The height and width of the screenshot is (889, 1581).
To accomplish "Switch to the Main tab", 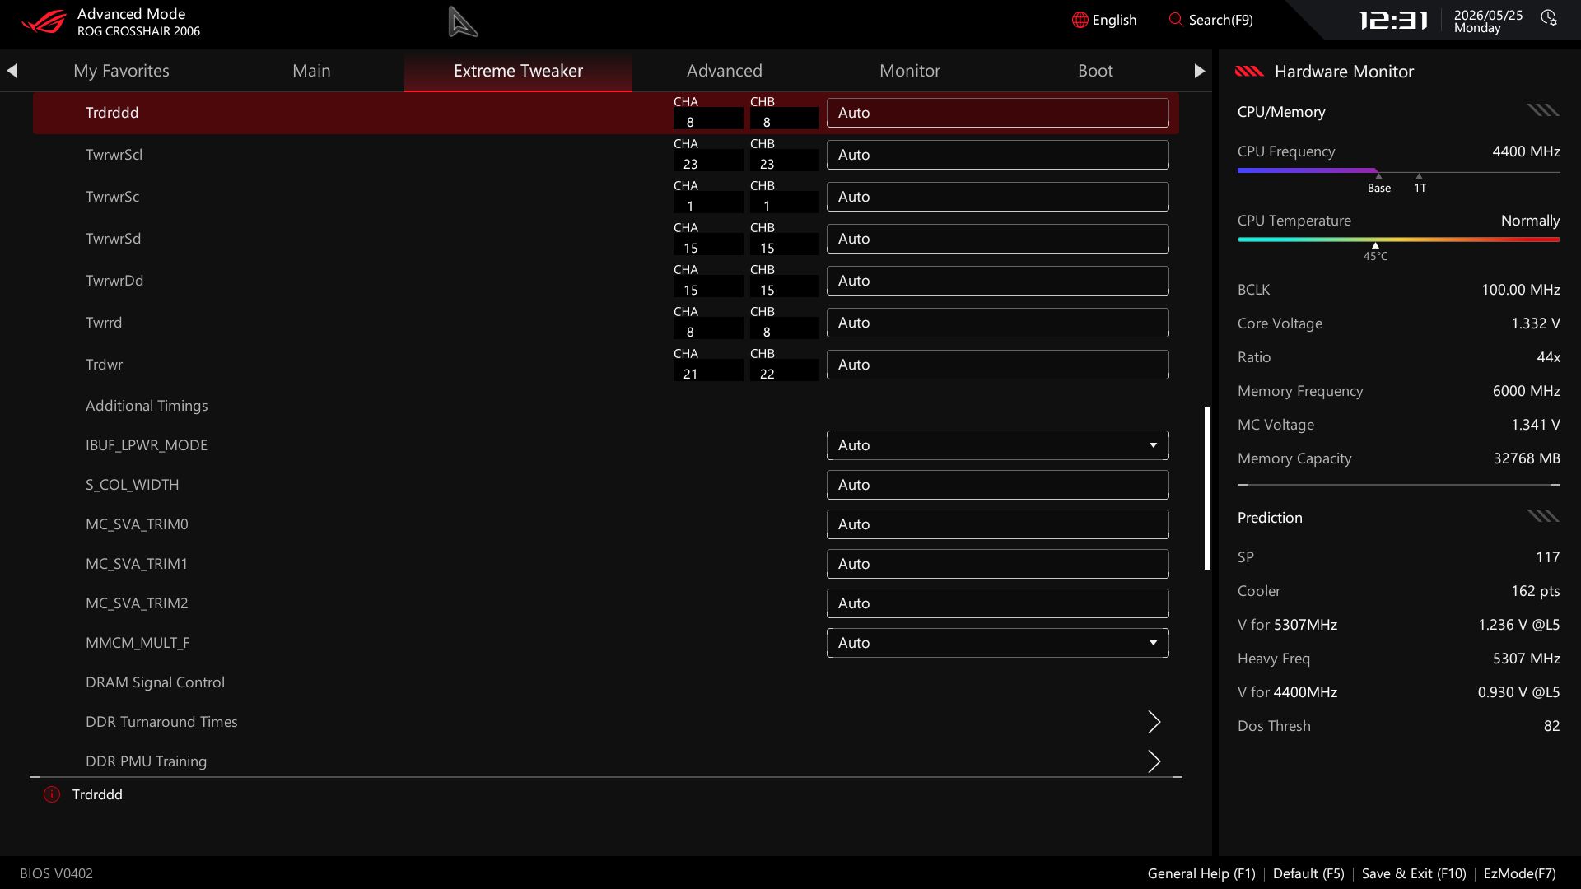I will 311,71.
